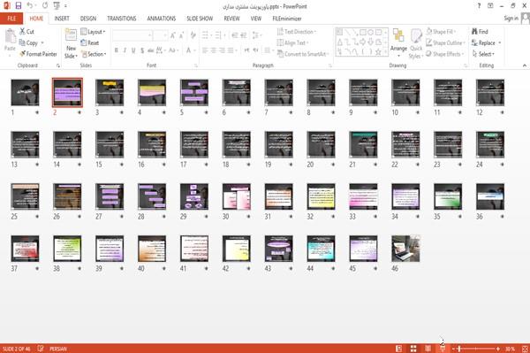This screenshot has height=353, width=530.
Task: Toggle Center alignment button
Action: (x=213, y=50)
